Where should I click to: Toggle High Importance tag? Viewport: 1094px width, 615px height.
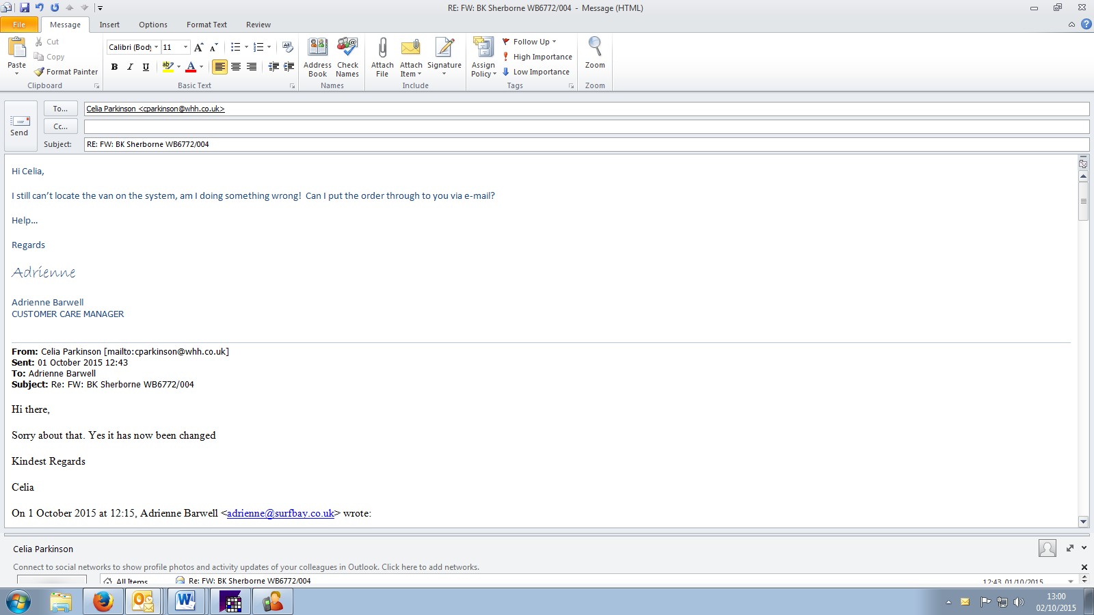537,57
